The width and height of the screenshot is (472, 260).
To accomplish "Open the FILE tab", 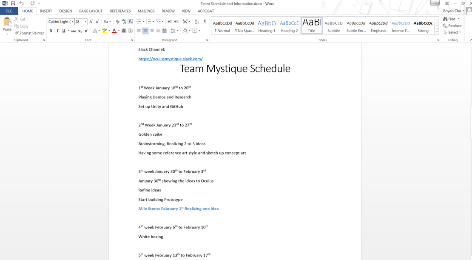I will tap(9, 11).
